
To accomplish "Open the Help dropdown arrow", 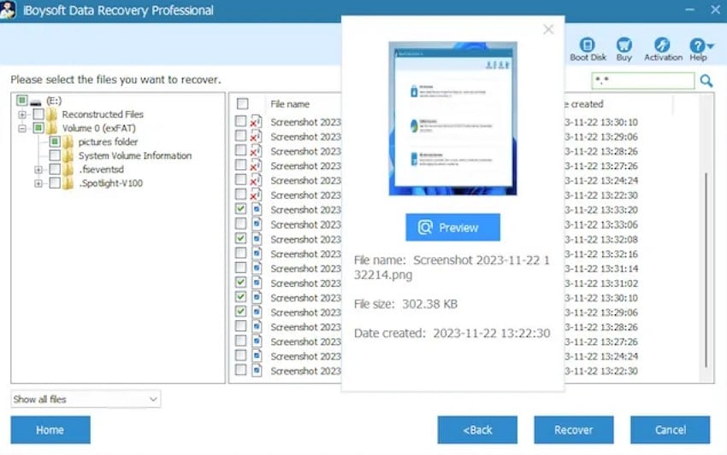I will click(710, 45).
